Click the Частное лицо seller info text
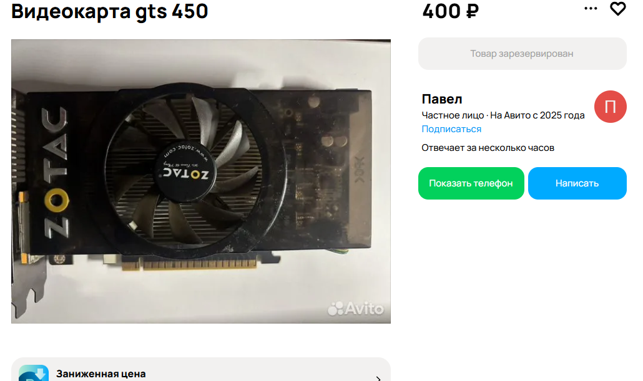This screenshot has height=381, width=643. point(453,115)
